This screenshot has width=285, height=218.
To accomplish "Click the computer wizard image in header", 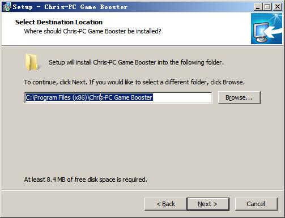I will [266, 29].
